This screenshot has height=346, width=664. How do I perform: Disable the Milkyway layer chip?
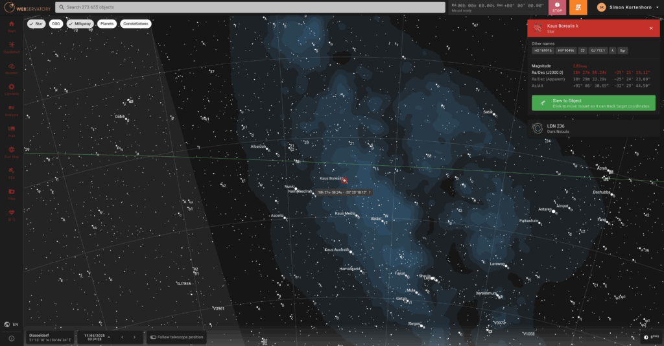80,23
